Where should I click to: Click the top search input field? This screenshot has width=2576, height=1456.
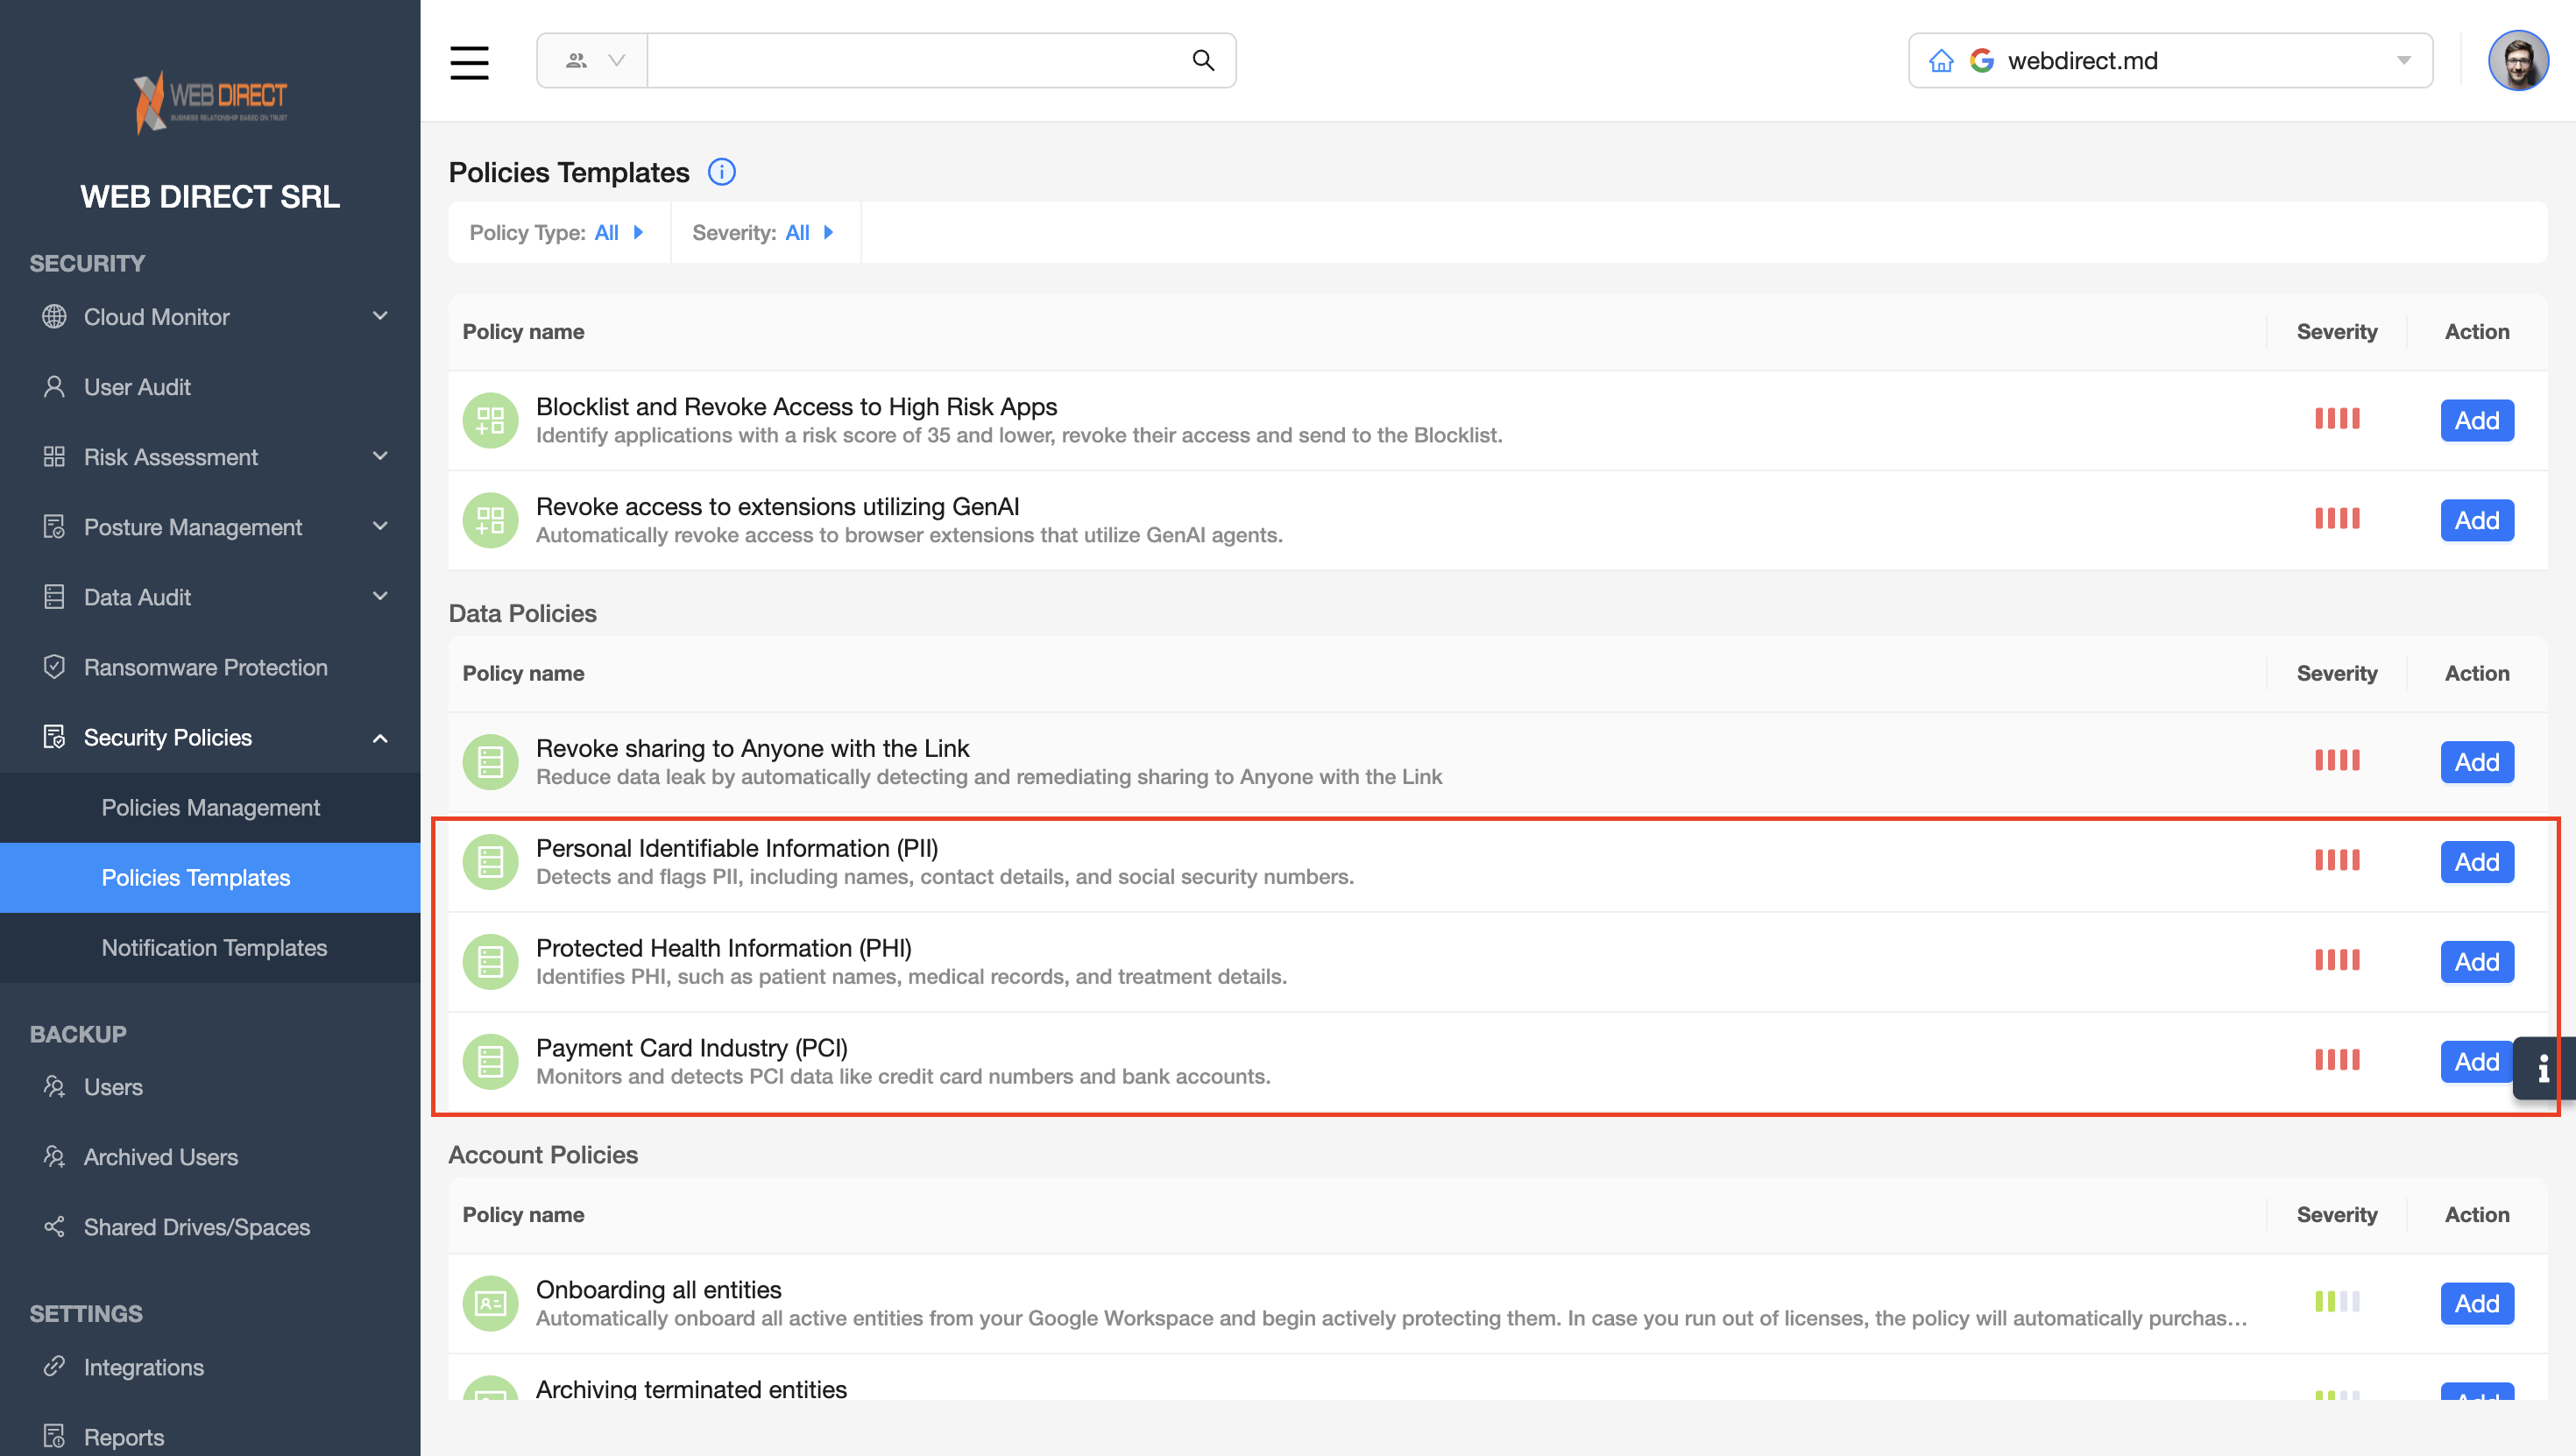[915, 61]
